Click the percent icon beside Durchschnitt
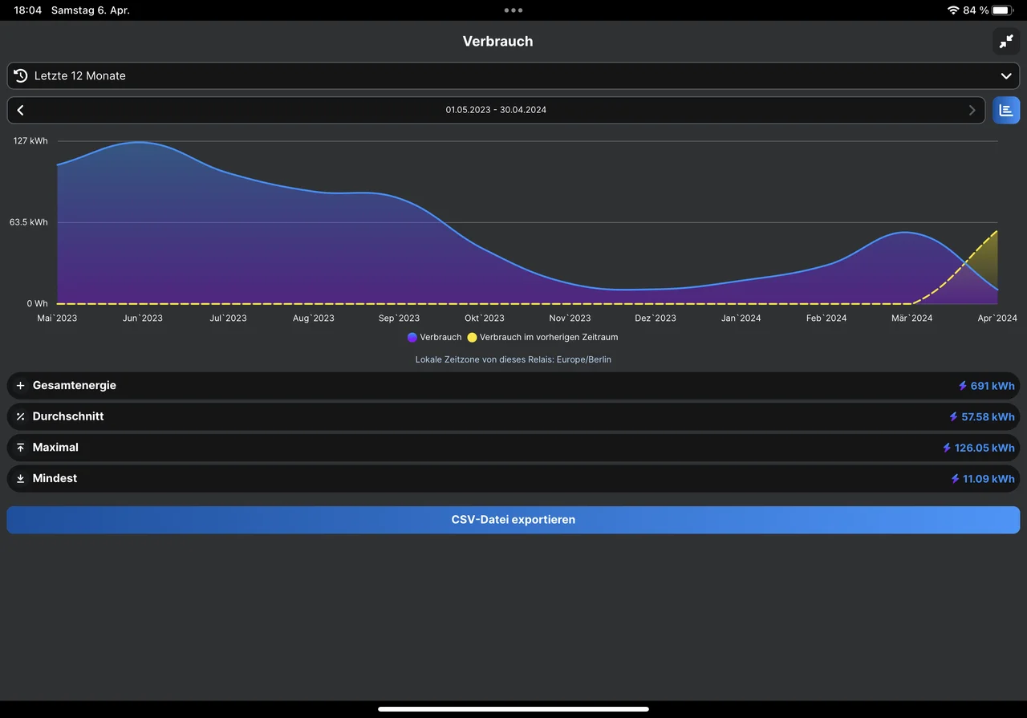This screenshot has width=1027, height=718. click(21, 417)
